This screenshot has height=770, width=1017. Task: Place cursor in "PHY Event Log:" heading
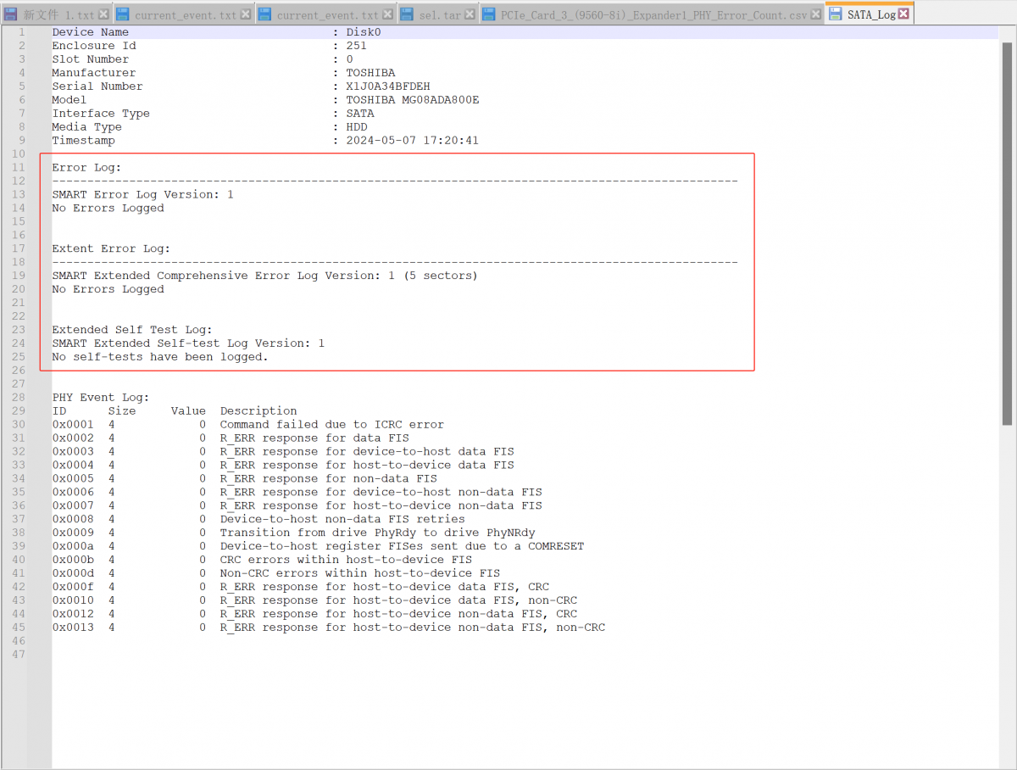100,398
